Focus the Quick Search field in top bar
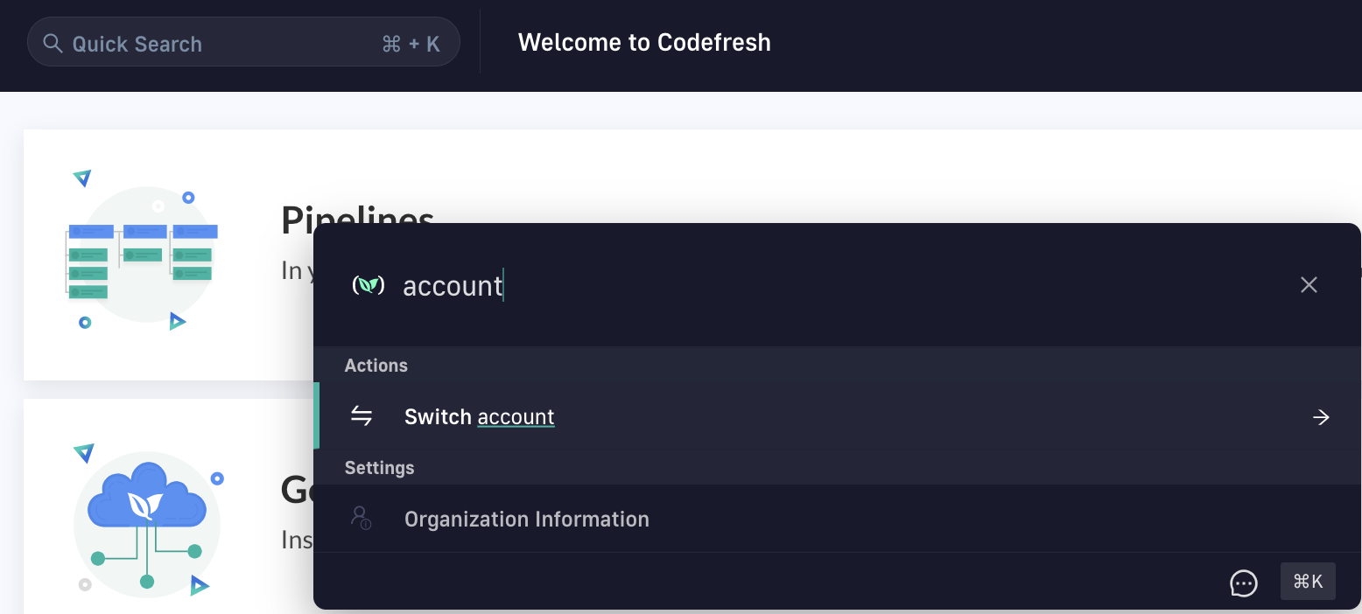Viewport: 1362px width, 614px height. click(219, 44)
